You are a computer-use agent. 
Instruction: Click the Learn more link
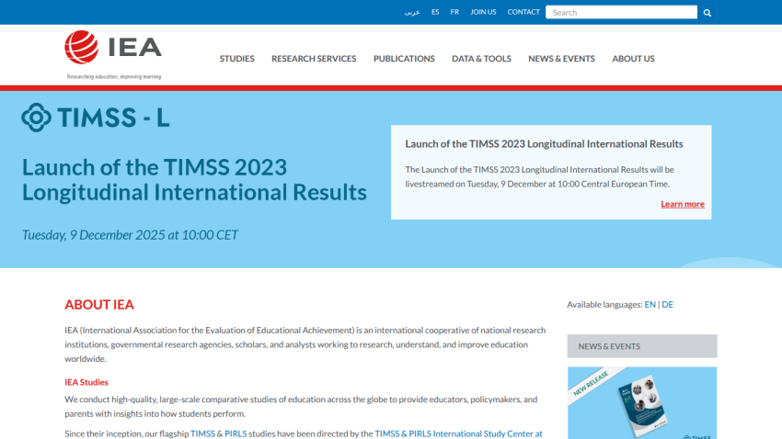(683, 204)
